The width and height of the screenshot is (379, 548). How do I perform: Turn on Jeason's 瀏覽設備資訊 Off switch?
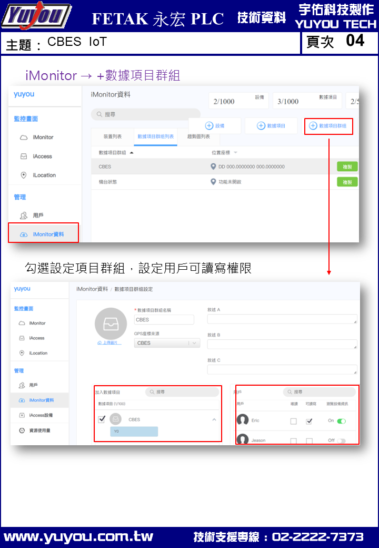[x=342, y=441]
